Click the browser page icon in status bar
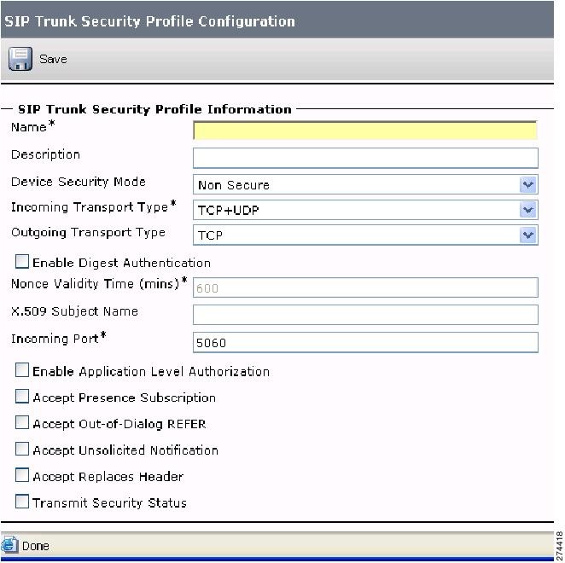 [x=9, y=545]
